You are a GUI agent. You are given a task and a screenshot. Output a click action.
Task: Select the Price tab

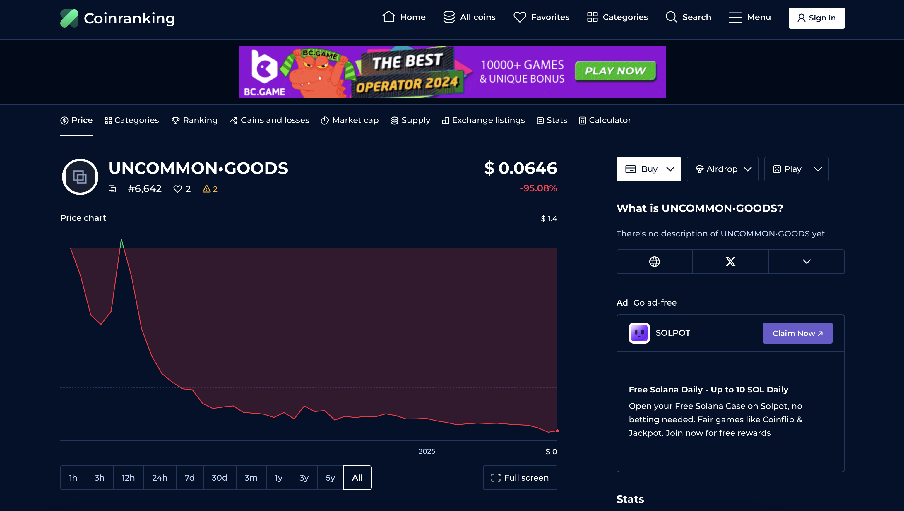(76, 120)
